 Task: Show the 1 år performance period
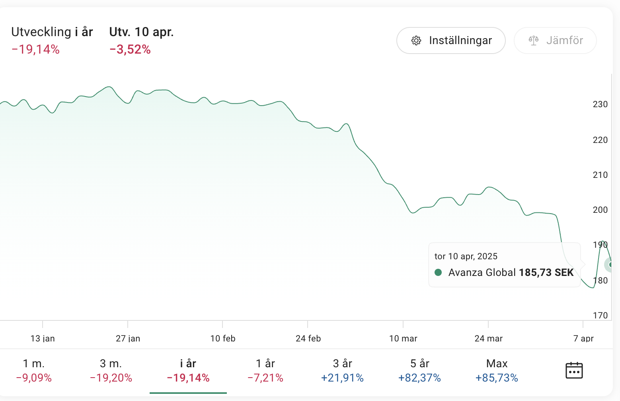(x=265, y=370)
